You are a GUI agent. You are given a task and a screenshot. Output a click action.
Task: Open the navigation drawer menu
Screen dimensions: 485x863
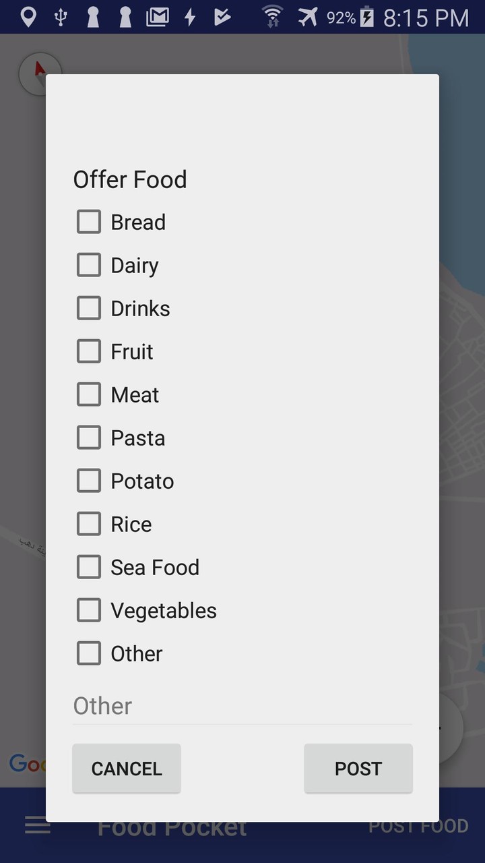click(37, 826)
